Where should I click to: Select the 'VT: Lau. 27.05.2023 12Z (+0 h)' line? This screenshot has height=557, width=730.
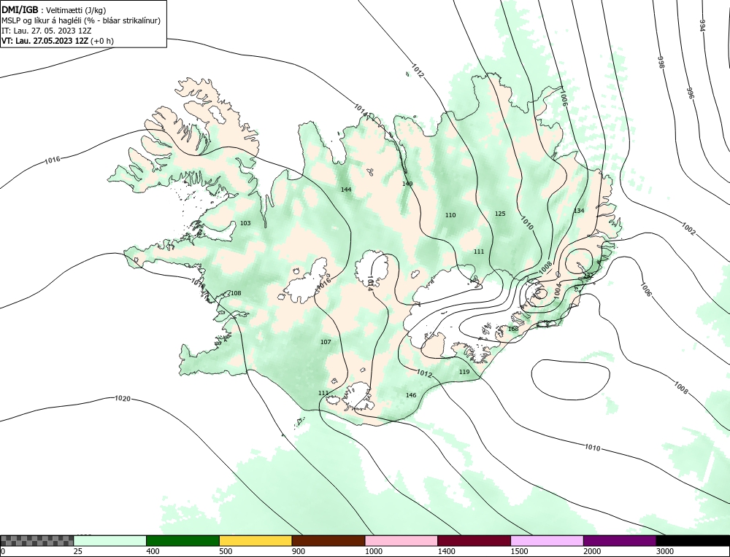57,40
